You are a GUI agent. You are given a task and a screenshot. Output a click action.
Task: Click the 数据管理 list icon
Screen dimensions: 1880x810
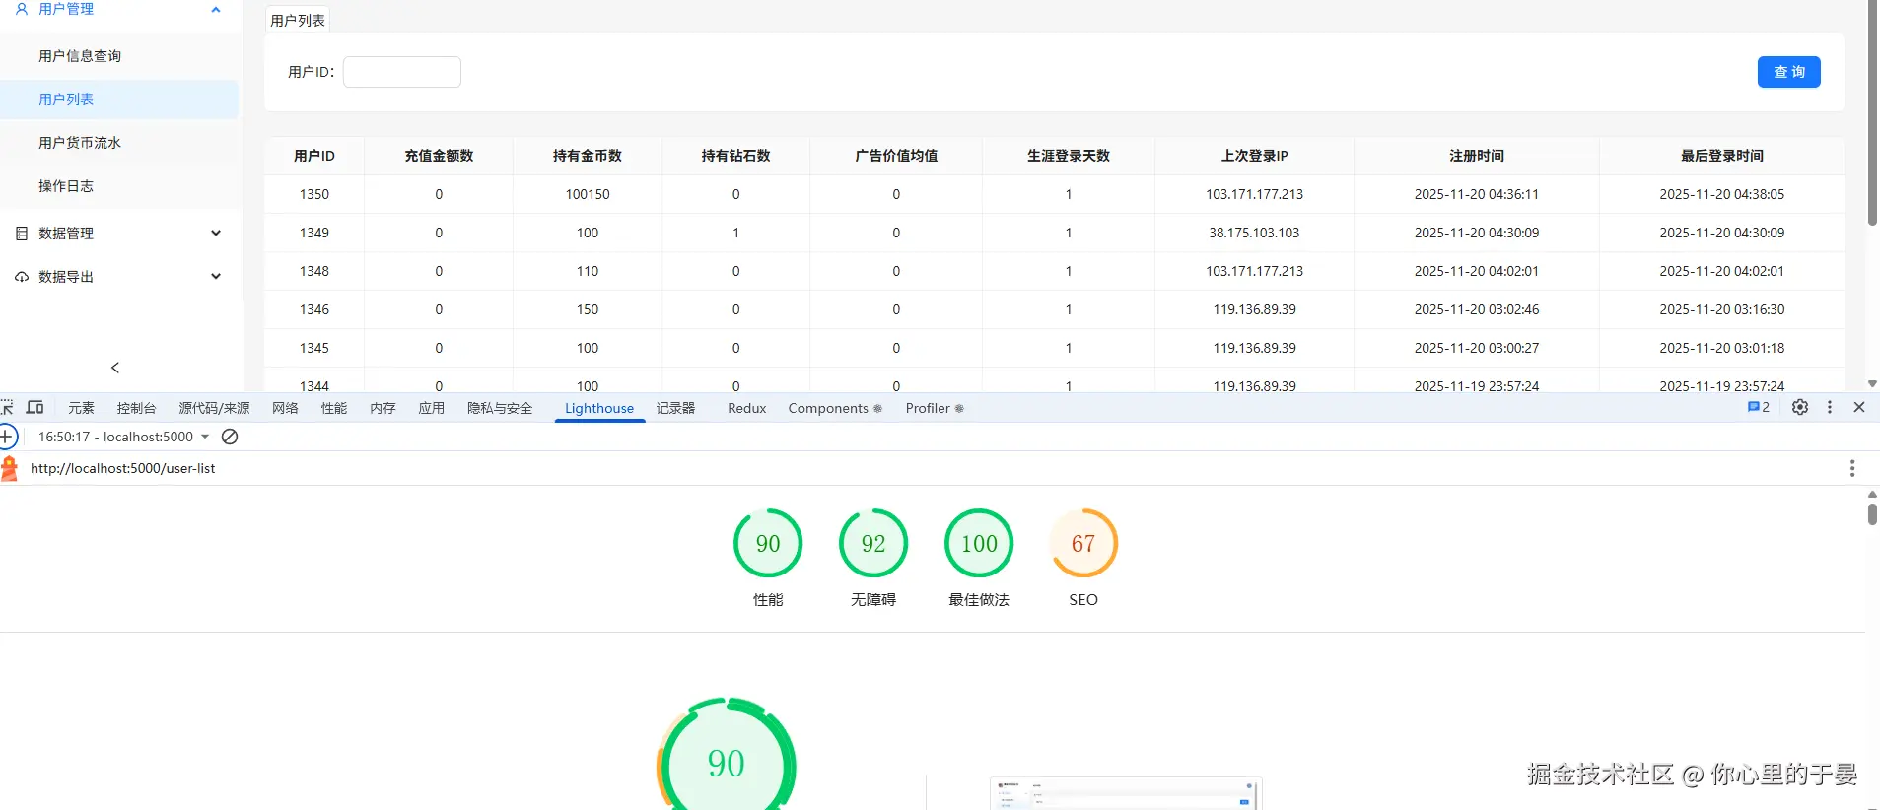point(22,234)
